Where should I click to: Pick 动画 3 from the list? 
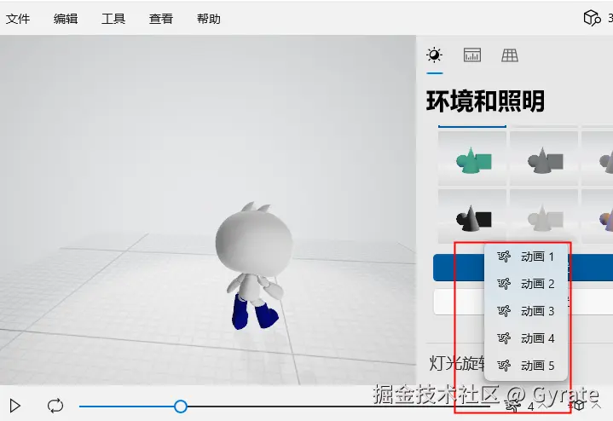[526, 311]
